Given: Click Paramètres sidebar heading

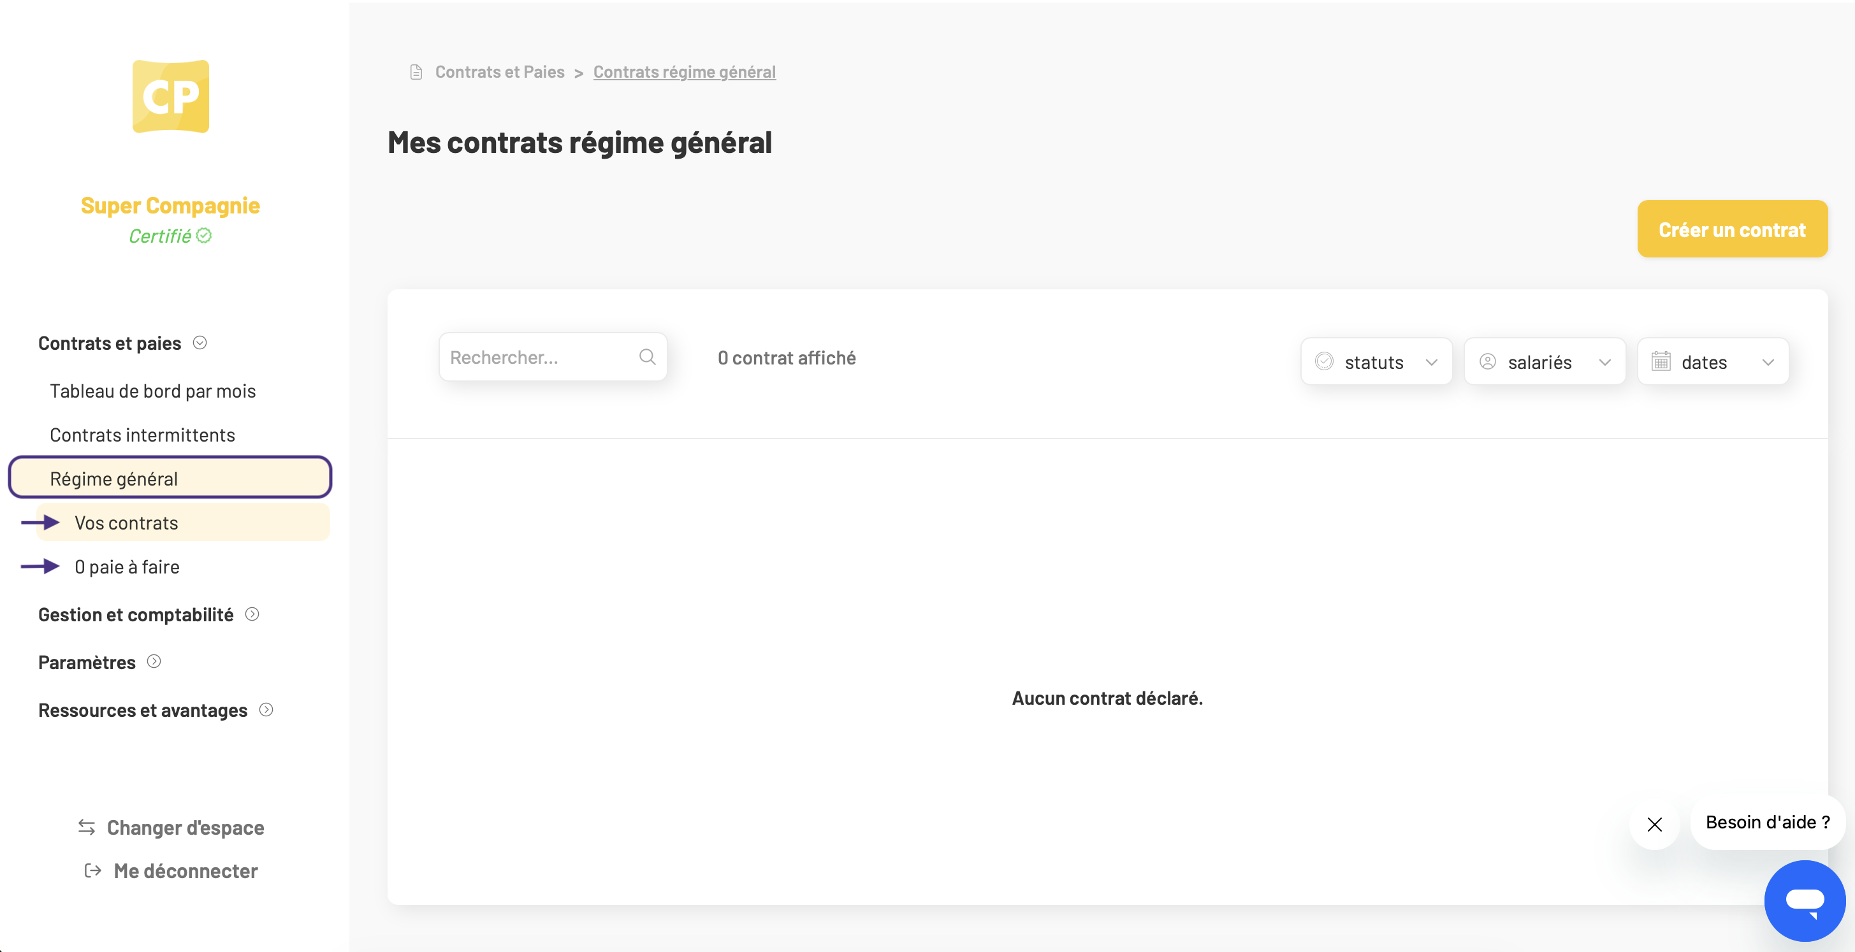Looking at the screenshot, I should 87,662.
